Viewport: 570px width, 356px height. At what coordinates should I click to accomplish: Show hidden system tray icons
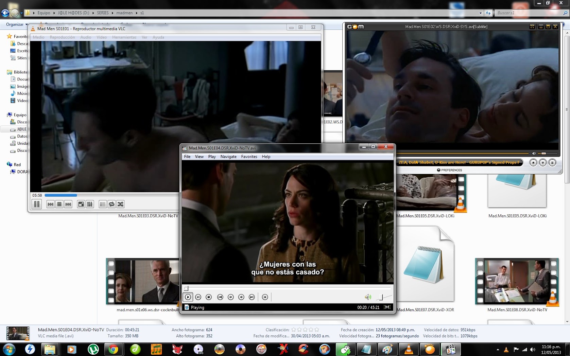pos(498,350)
